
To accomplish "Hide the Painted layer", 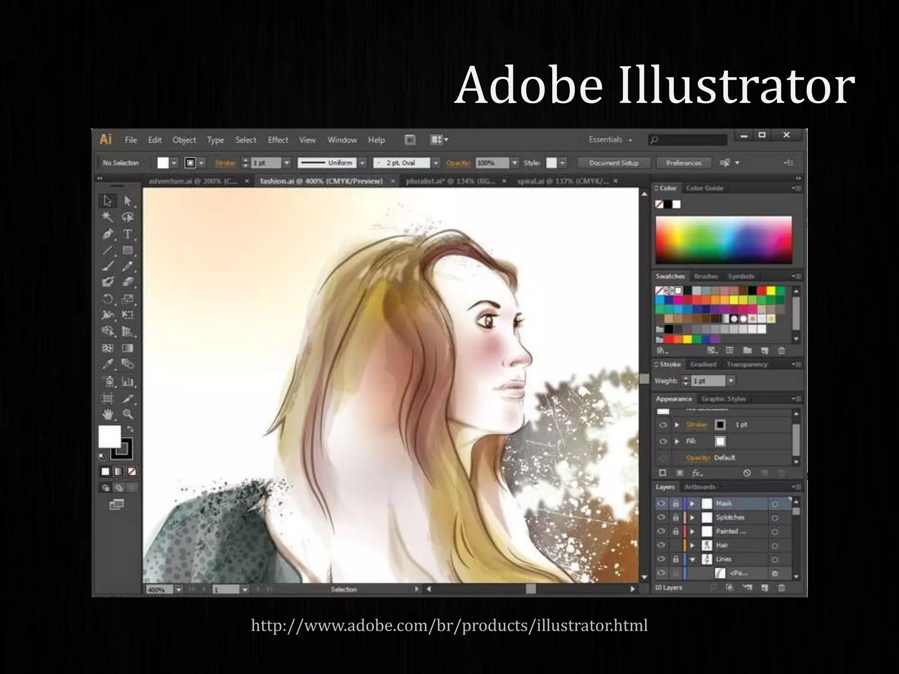I will (662, 532).
